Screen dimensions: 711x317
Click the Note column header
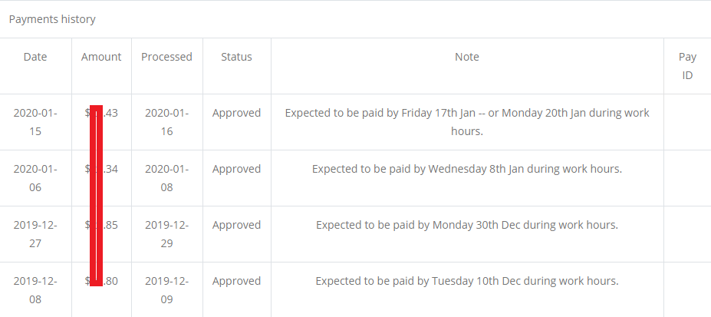point(466,57)
